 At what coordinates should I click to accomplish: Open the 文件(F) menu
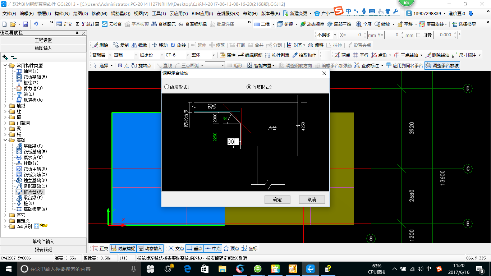(9, 13)
